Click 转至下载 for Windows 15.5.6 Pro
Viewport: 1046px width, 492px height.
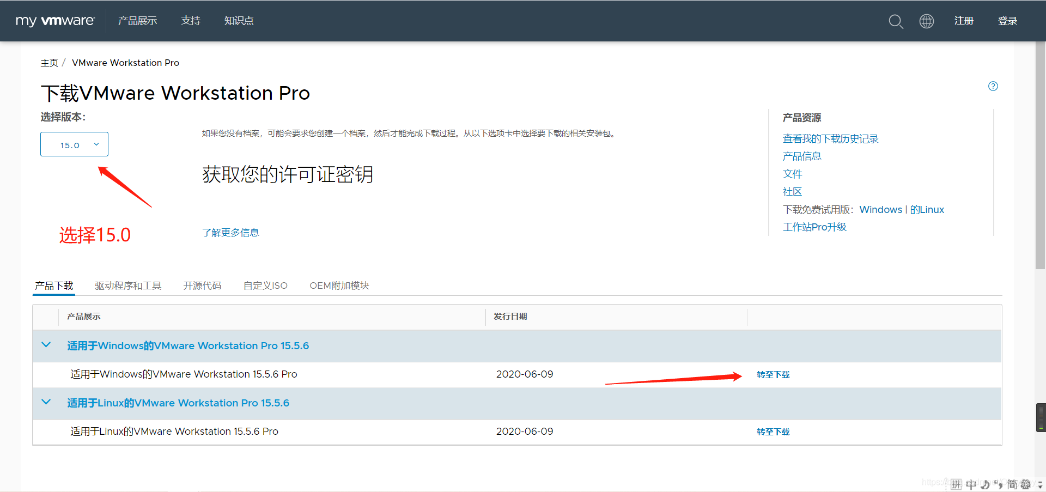[773, 375]
